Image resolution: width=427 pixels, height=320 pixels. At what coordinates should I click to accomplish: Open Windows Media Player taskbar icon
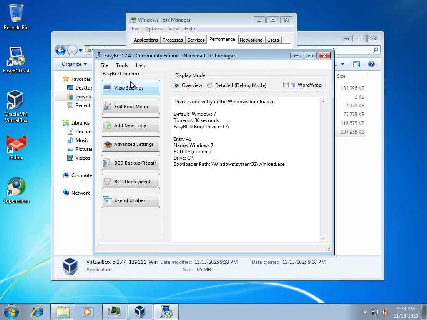point(88,312)
